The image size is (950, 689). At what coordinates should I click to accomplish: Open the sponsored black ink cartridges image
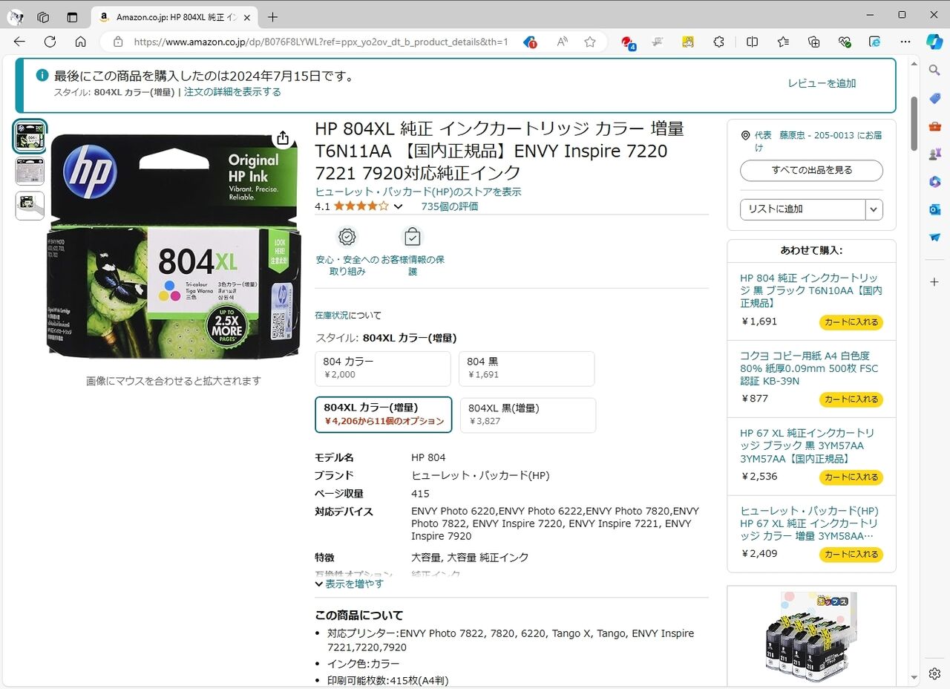tap(811, 637)
